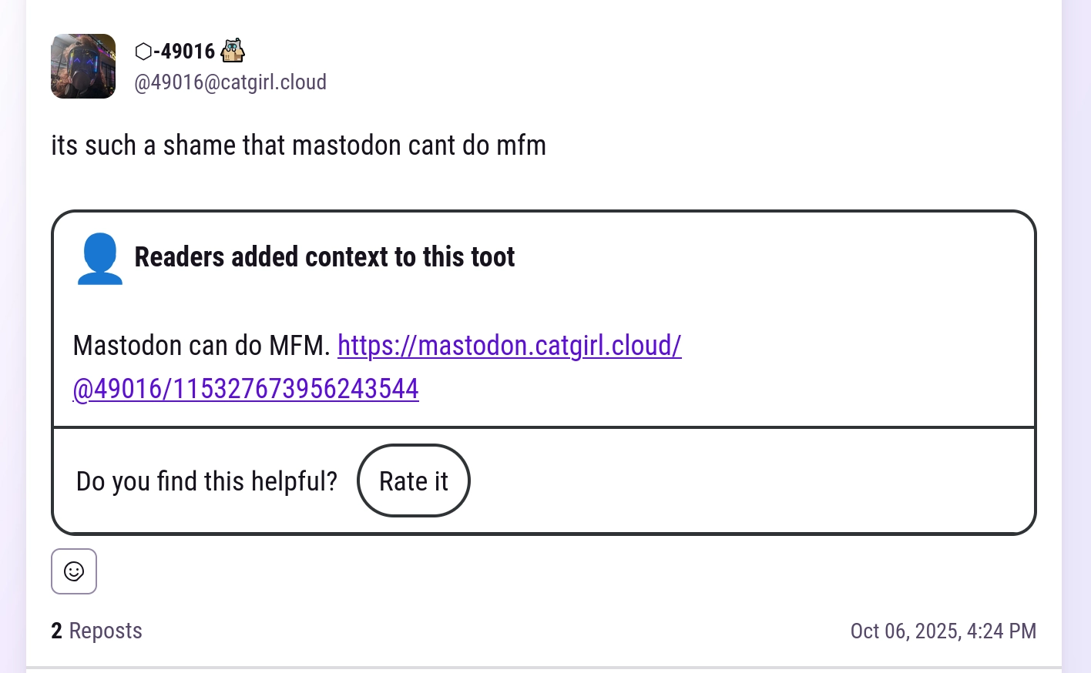
Task: Click the user's profile avatar picture
Action: click(x=83, y=66)
